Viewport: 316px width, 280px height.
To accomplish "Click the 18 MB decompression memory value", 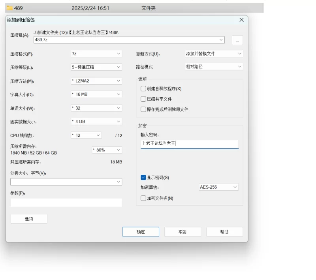I will (x=116, y=162).
